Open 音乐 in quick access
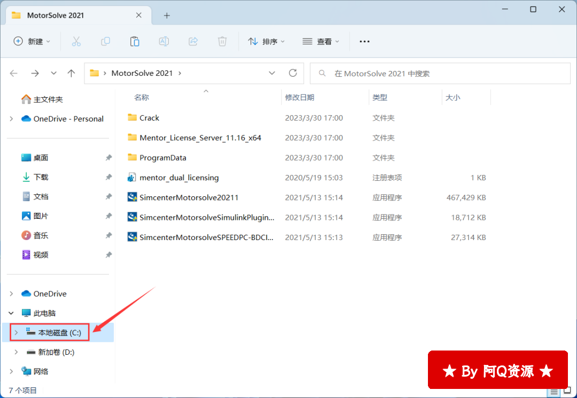This screenshot has width=577, height=398. tap(35, 236)
